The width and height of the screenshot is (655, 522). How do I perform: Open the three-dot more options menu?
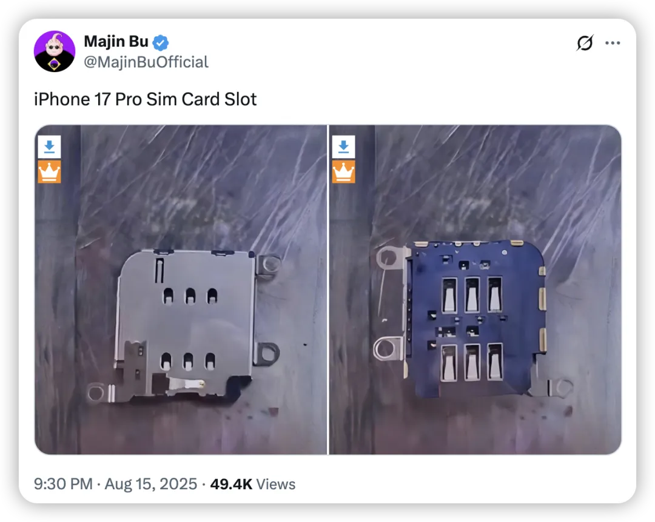click(613, 42)
